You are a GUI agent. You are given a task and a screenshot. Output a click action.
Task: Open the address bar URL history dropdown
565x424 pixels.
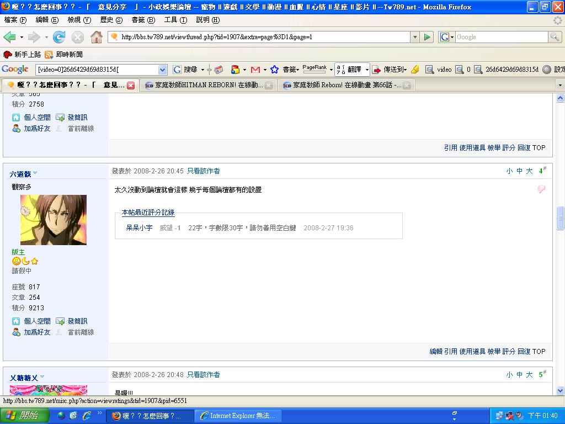pyautogui.click(x=415, y=37)
